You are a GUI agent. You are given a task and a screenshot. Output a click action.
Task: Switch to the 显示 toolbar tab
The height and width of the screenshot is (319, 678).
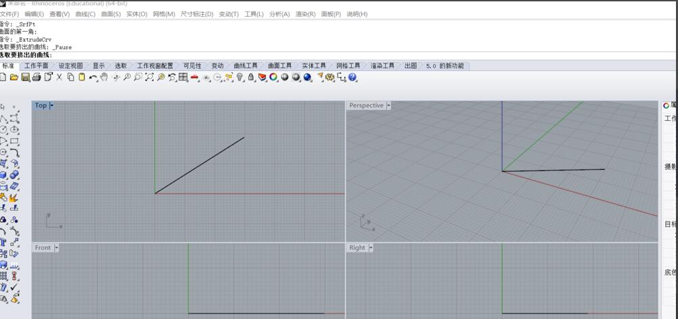pos(99,66)
